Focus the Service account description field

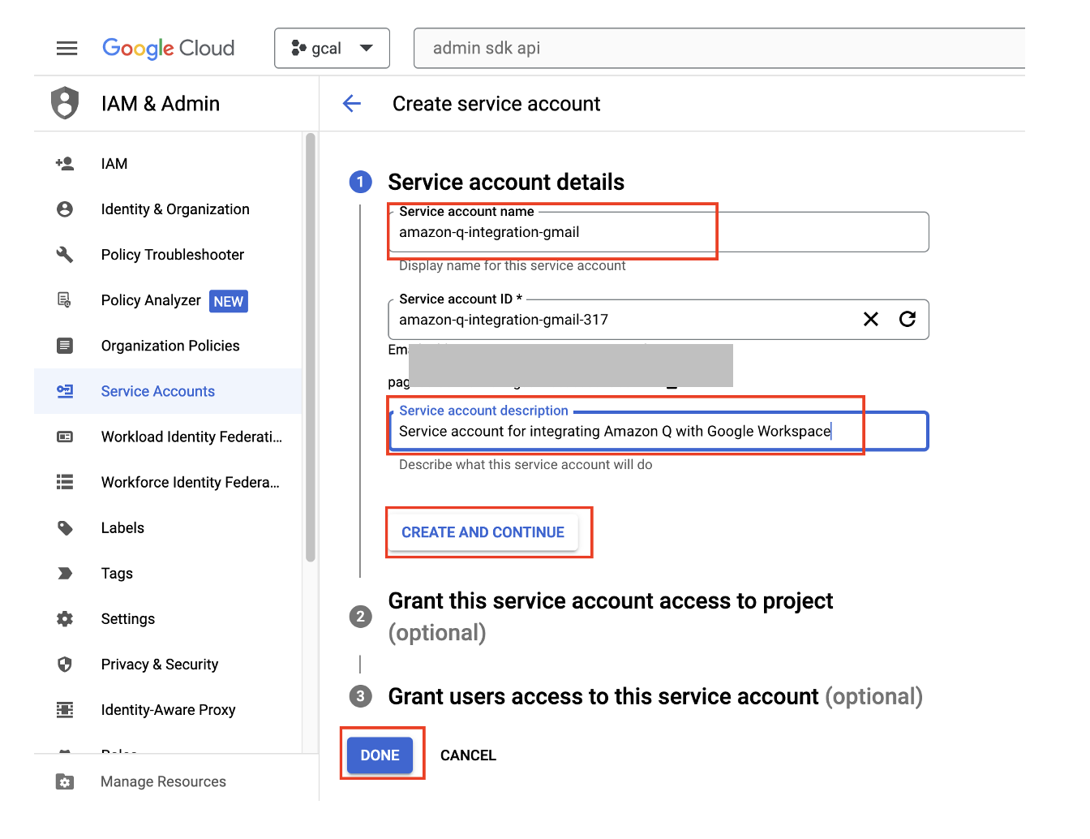(x=659, y=431)
